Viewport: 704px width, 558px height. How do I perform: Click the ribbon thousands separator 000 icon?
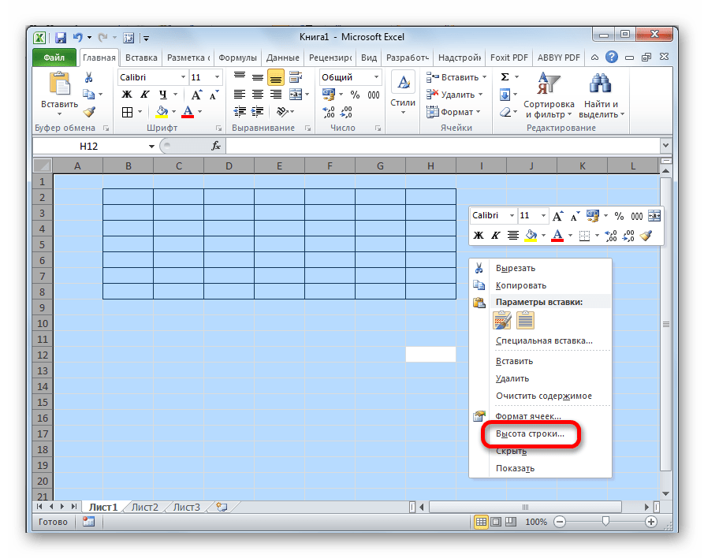coord(374,95)
